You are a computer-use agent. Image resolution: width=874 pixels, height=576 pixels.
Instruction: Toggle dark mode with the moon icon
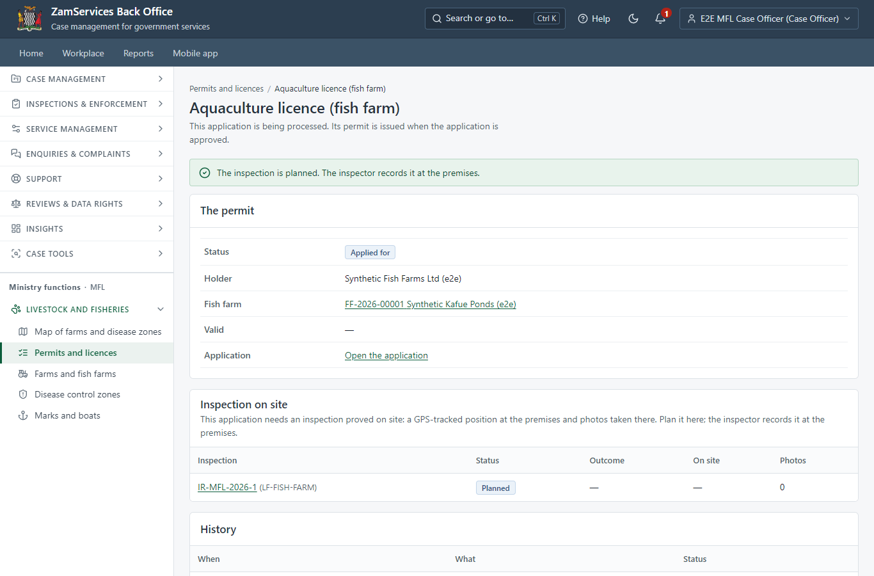click(x=633, y=19)
